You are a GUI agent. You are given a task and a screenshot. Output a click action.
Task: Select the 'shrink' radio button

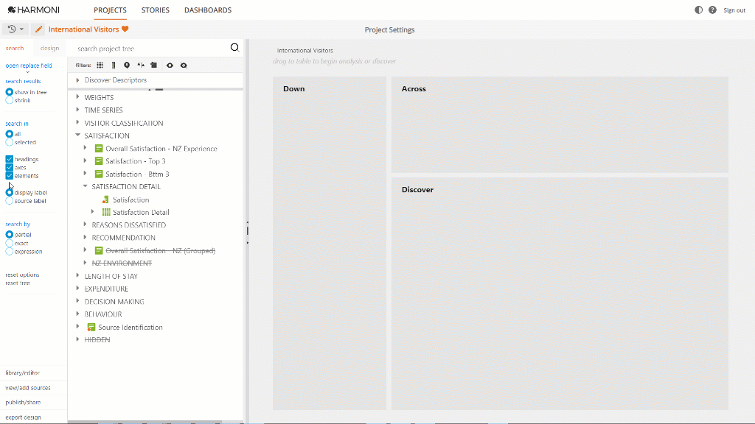pyautogui.click(x=9, y=100)
